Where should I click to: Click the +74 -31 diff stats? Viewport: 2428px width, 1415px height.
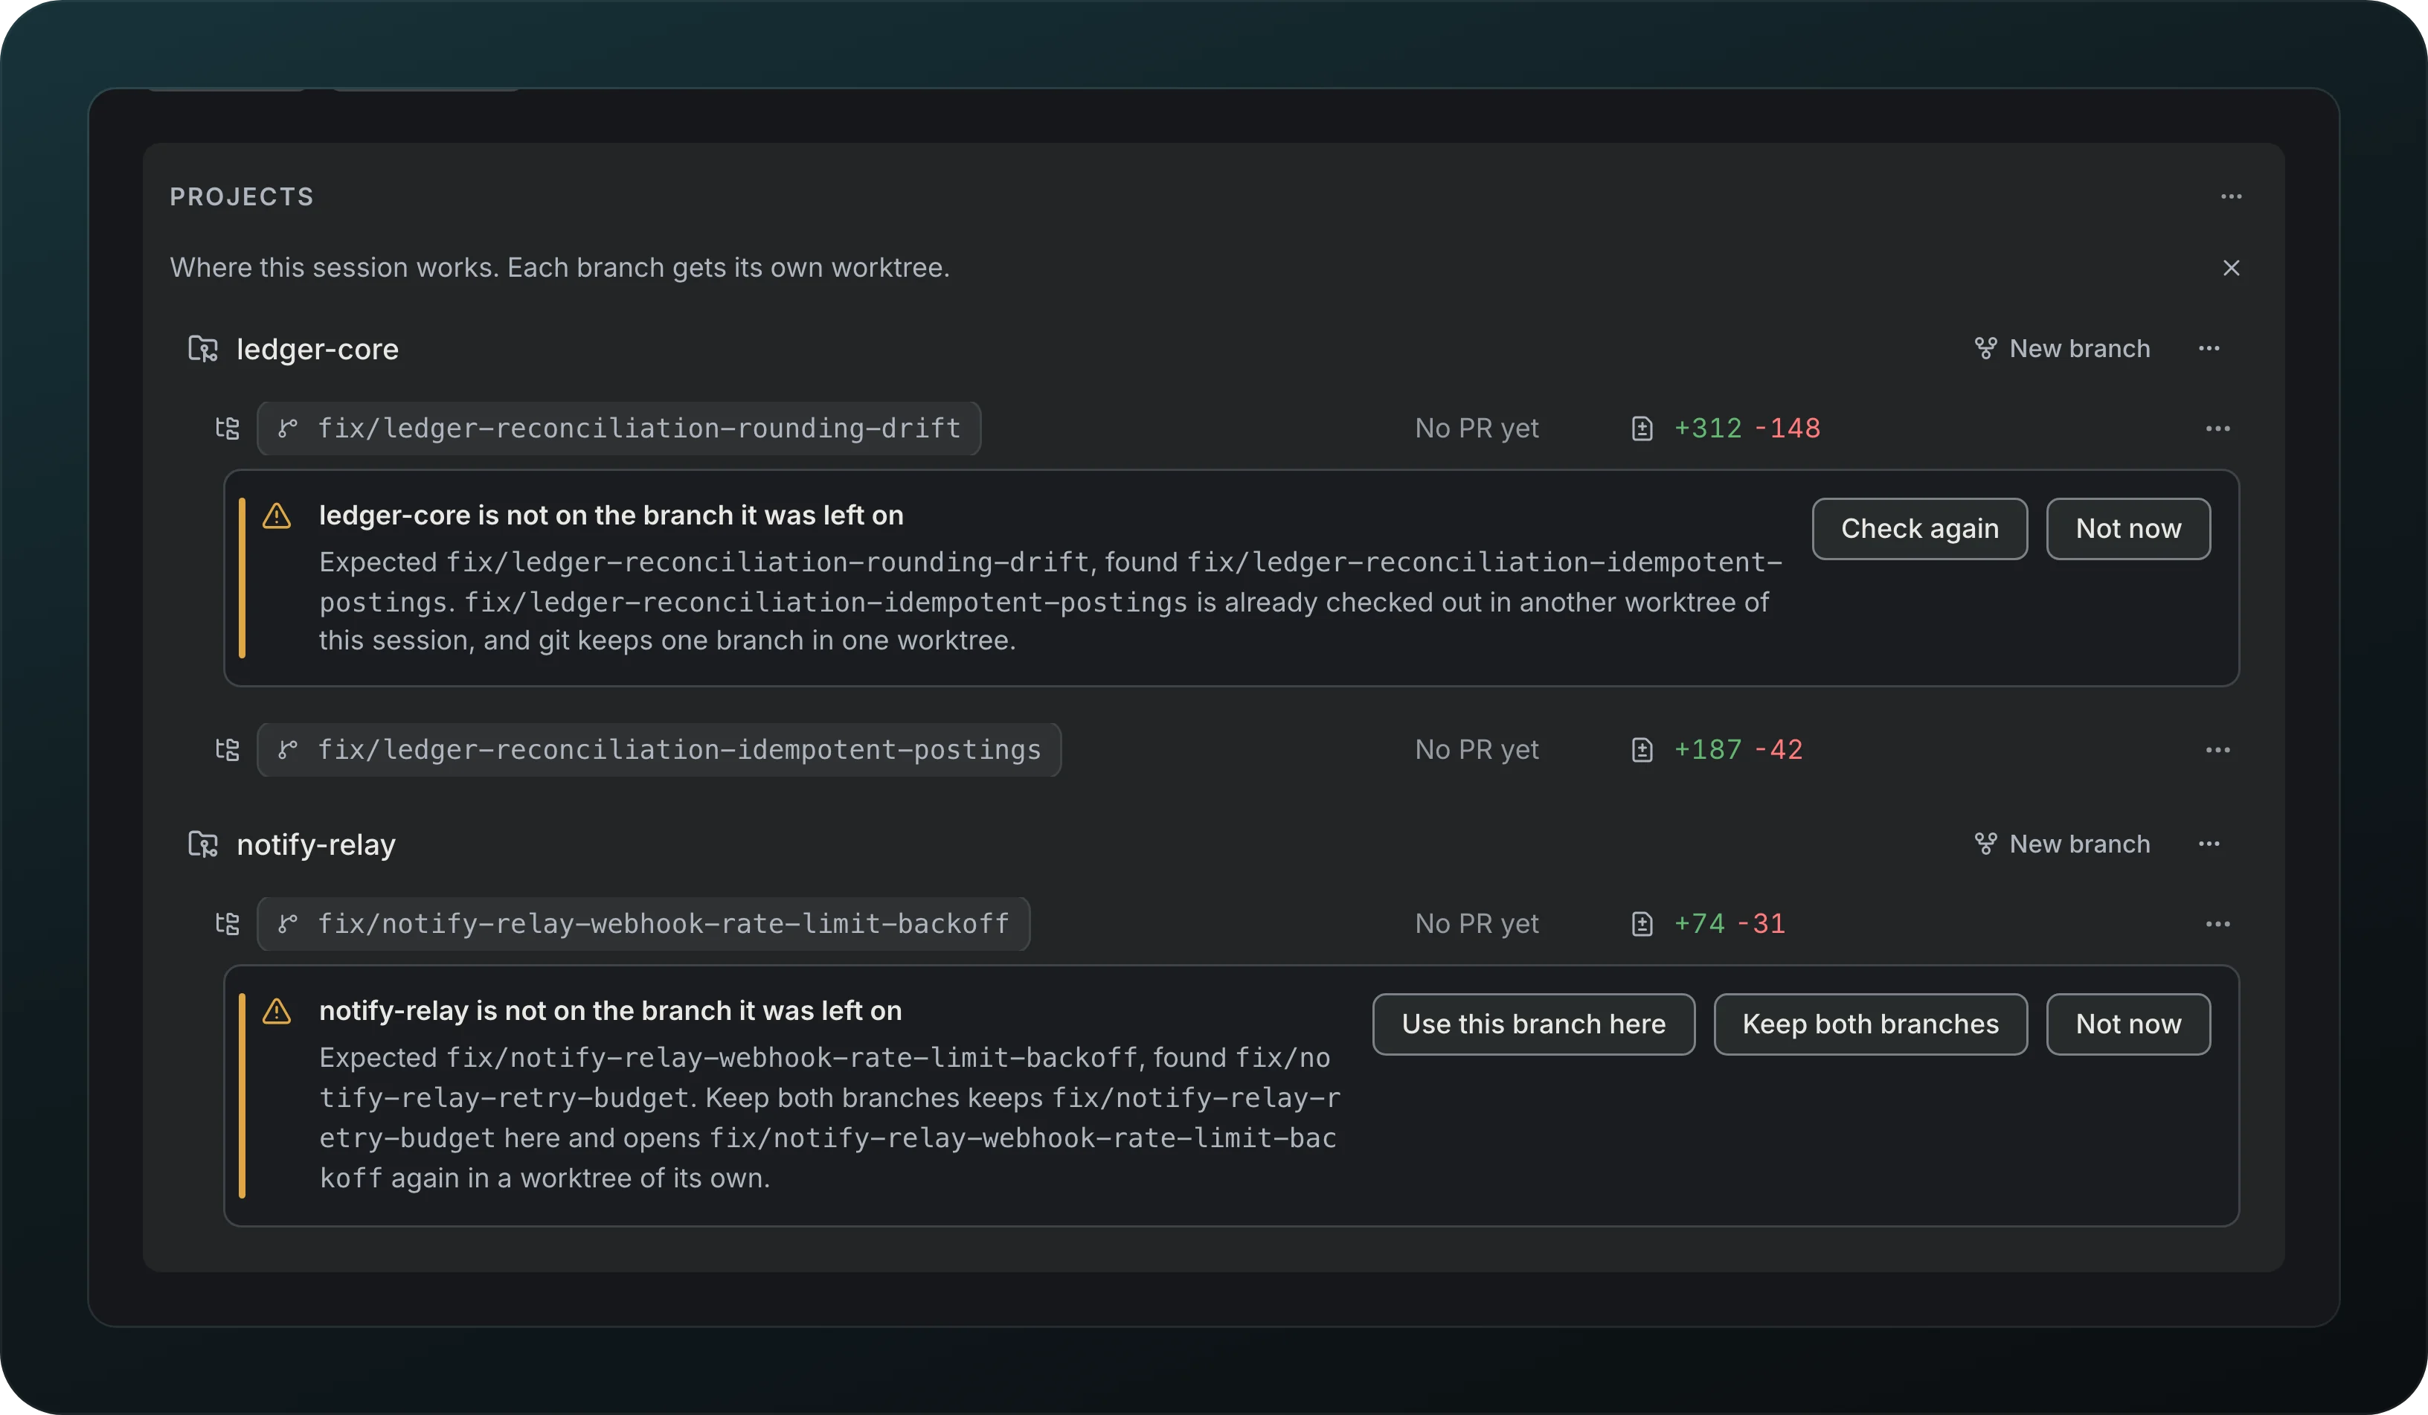pos(1730,923)
